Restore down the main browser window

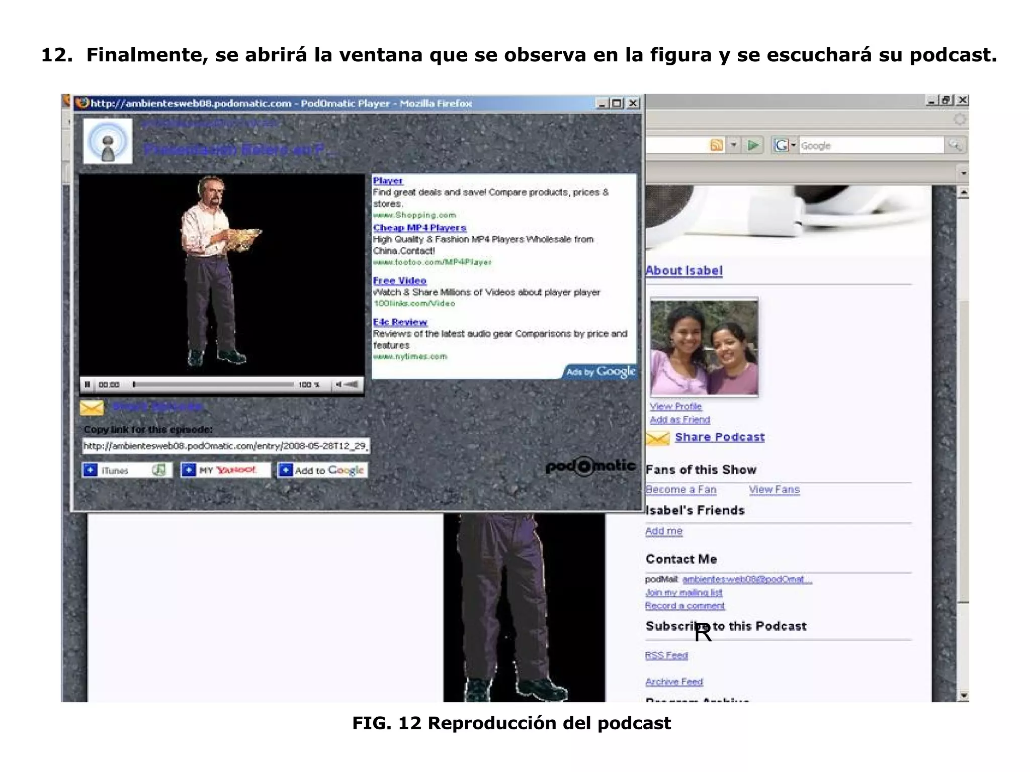(947, 100)
